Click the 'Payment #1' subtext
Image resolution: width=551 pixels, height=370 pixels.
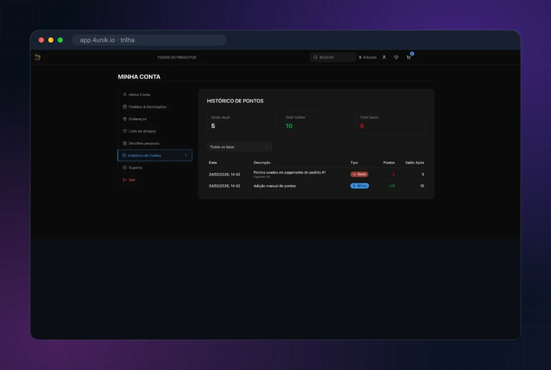point(262,177)
